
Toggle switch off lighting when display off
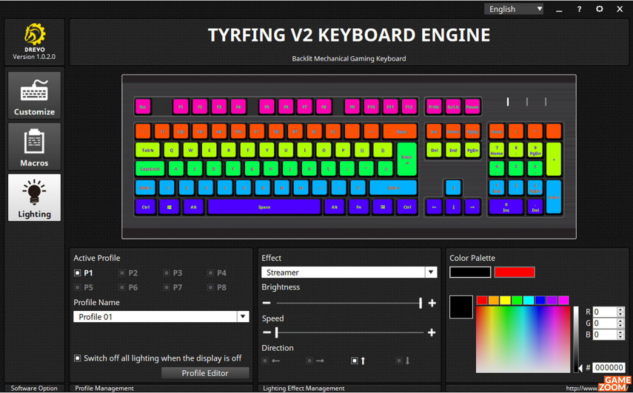pos(77,358)
